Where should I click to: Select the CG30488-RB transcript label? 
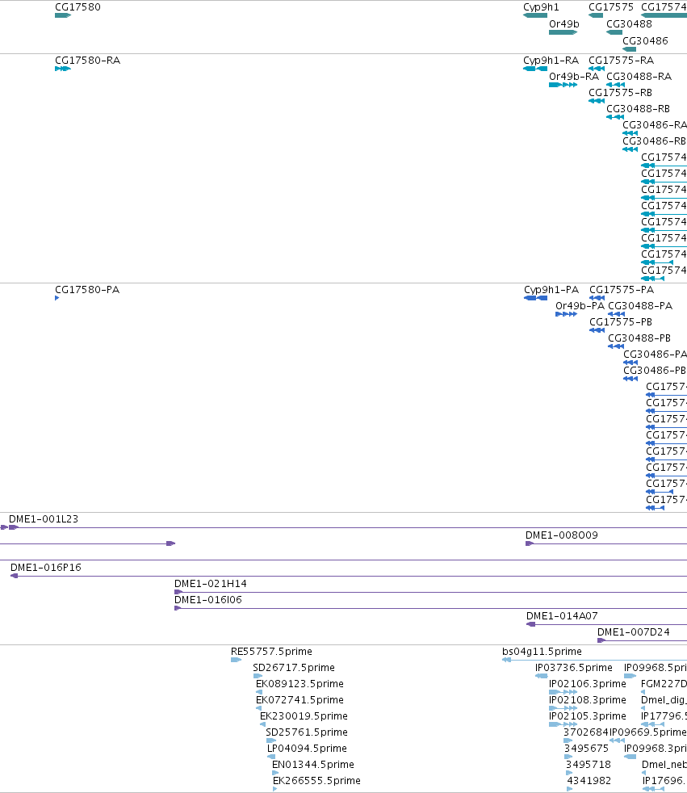click(638, 109)
